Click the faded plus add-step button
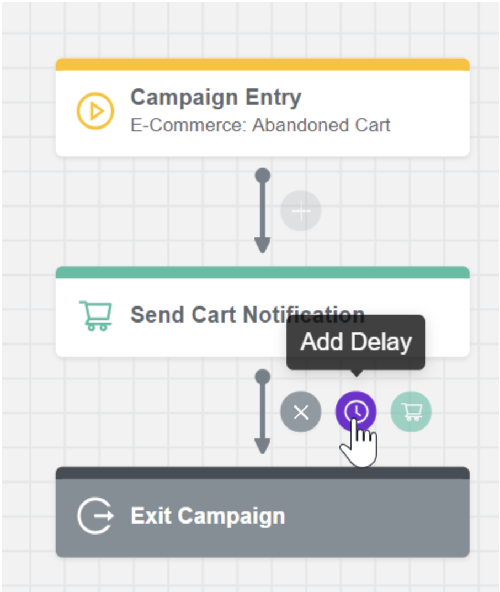The width and height of the screenshot is (500, 592). coord(301,212)
